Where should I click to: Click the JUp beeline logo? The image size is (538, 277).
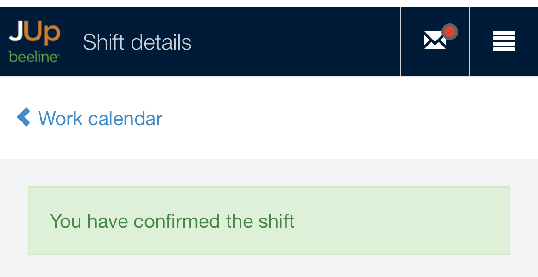pos(34,41)
